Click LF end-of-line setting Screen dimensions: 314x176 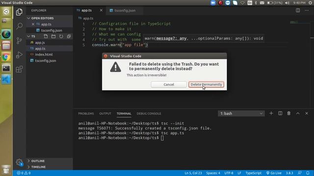click(x=239, y=173)
